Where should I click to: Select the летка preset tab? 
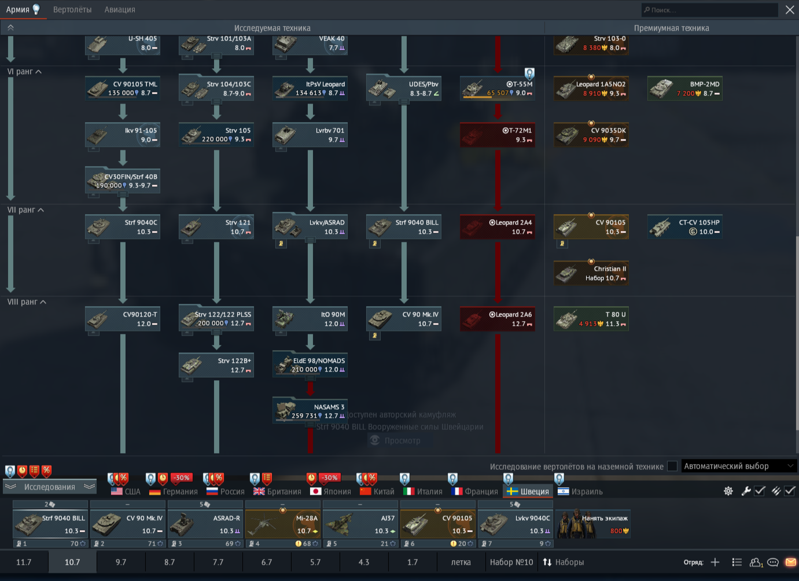coord(461,562)
